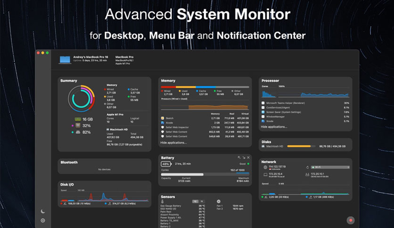Switch sensor temperature units to Fahrenheit
This screenshot has height=228, width=394.
point(202,201)
